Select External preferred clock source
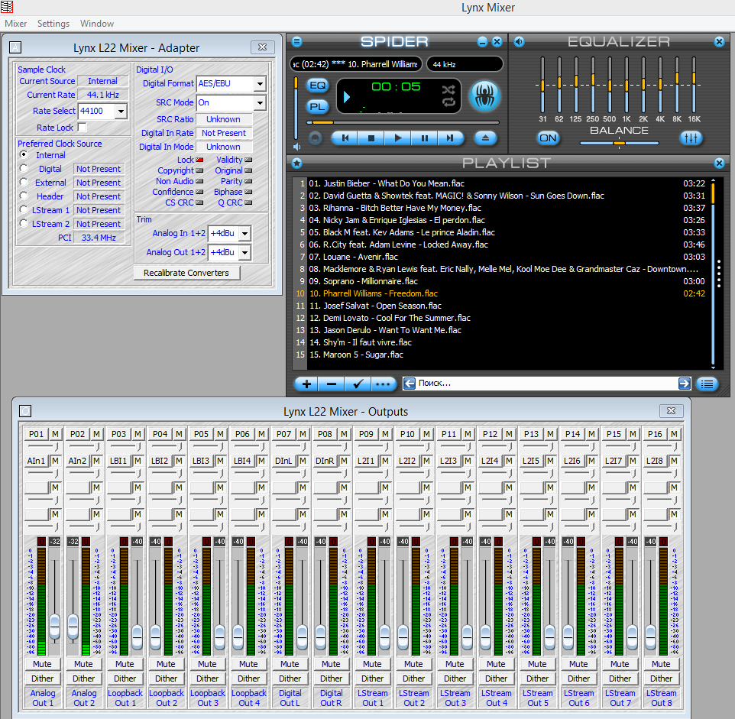 [24, 182]
